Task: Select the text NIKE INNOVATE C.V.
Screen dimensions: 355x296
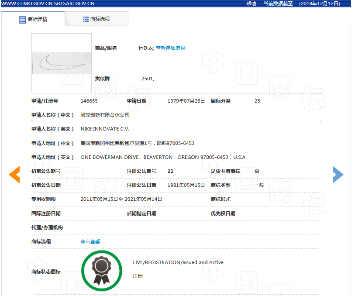Action: pos(105,129)
